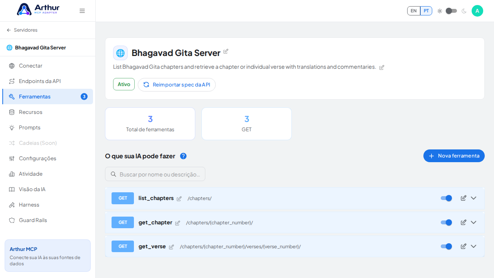Rename get_verse with its pencil icon
This screenshot has width=494, height=278.
tap(171, 247)
